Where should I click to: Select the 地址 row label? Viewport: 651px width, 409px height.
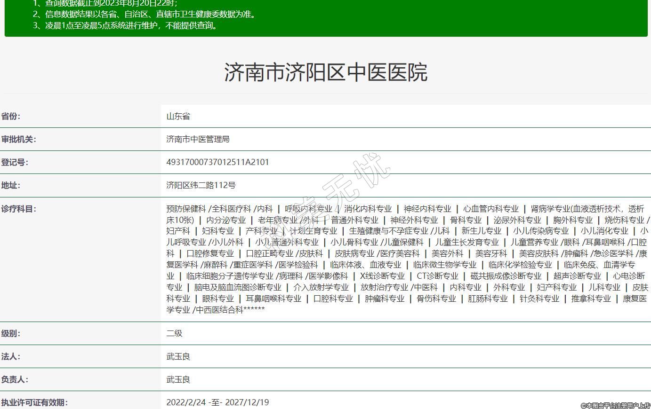(11, 186)
